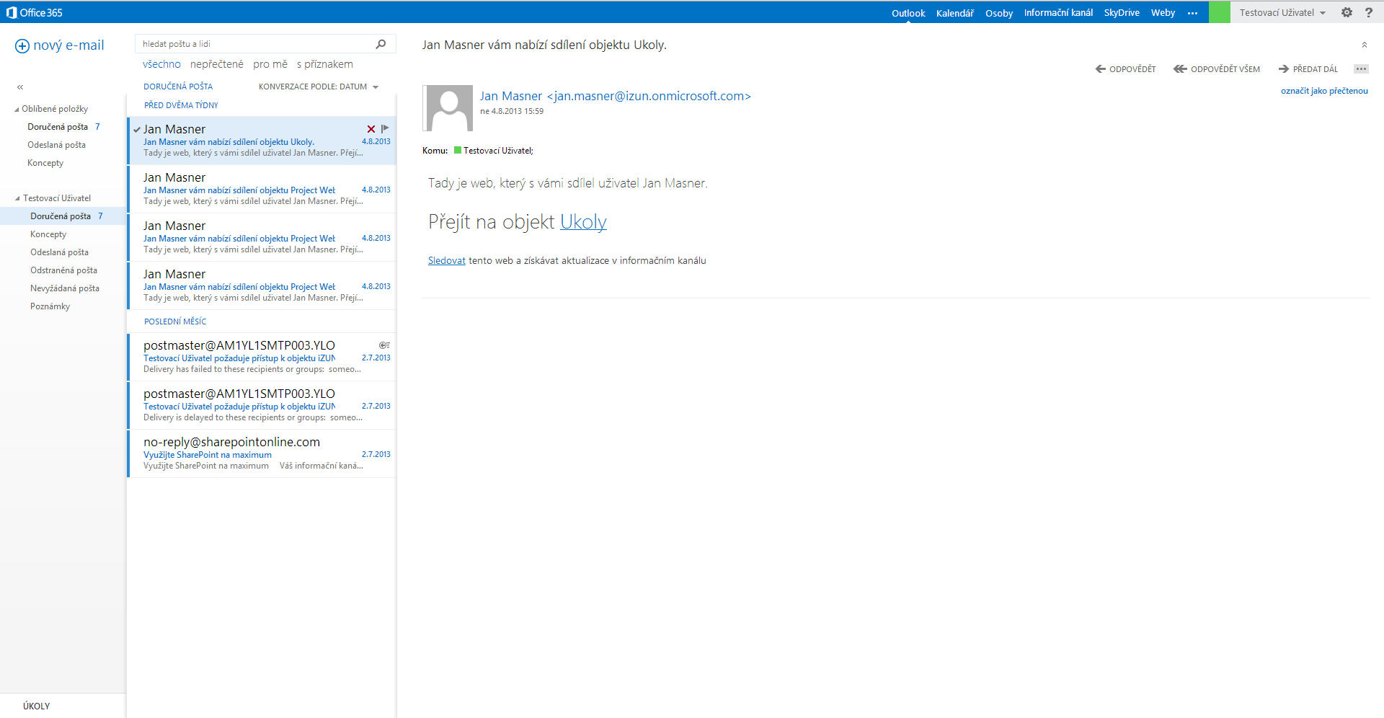
Task: Switch to Kalendář in top navigation
Action: point(954,13)
